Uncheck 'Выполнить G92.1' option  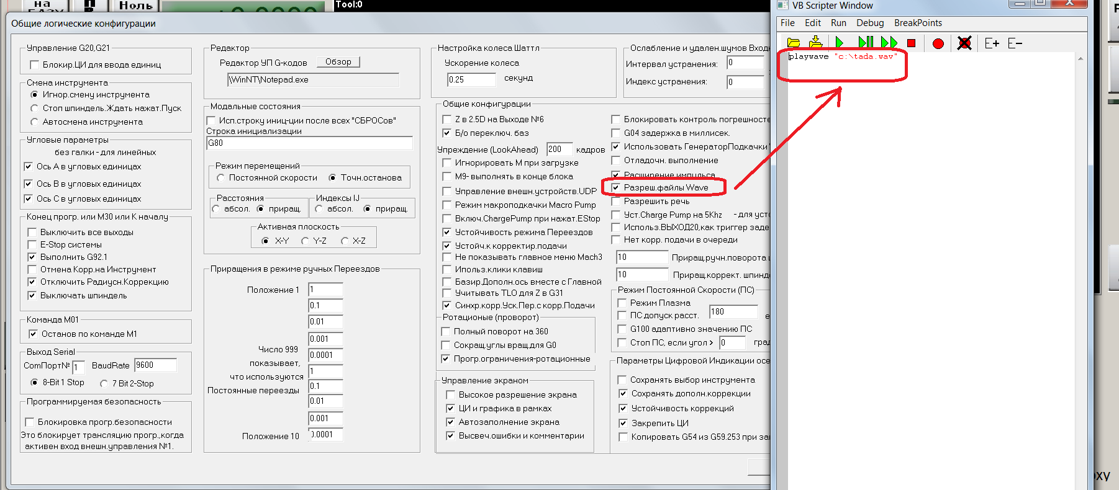(x=32, y=257)
